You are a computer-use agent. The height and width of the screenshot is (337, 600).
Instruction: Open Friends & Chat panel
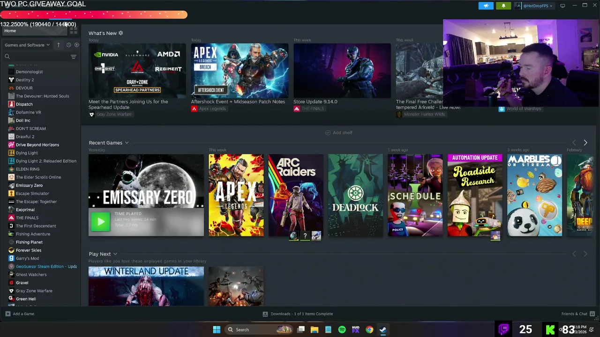578,314
